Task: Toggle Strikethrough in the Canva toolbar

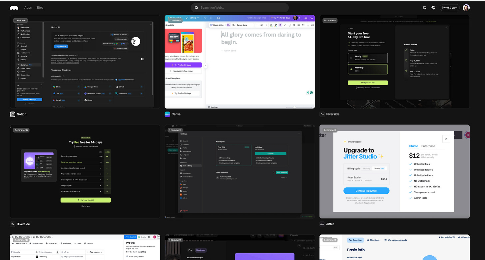Action: 293,25
